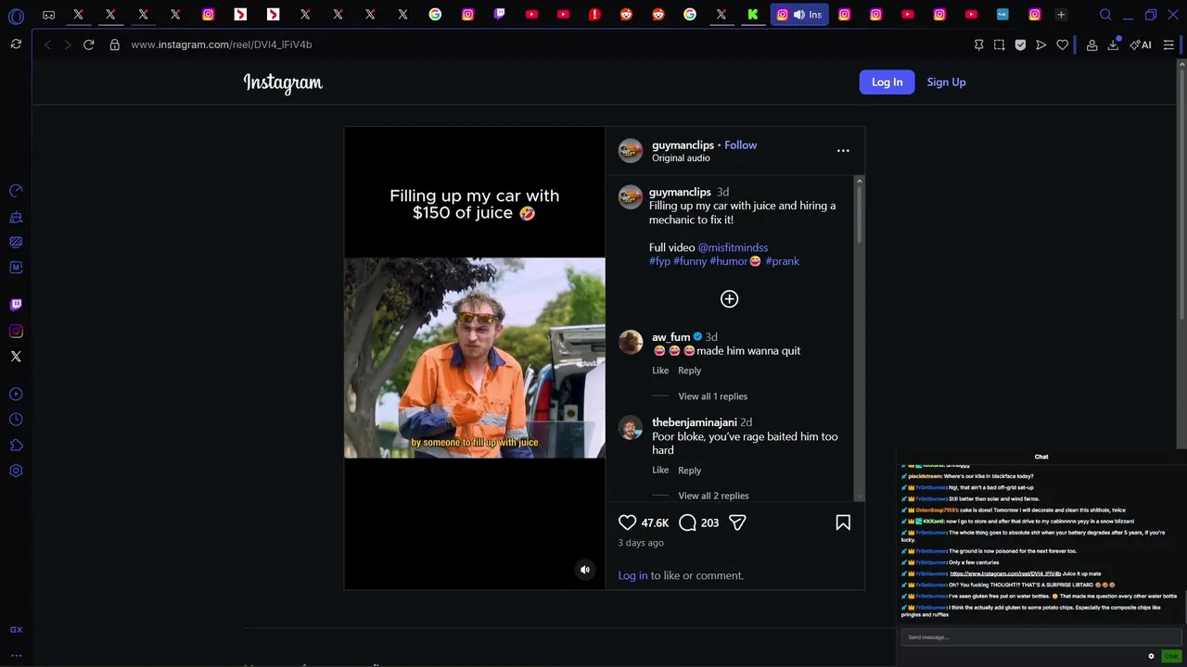Switch to the first YouTube tab
The image size is (1187, 667).
531,15
